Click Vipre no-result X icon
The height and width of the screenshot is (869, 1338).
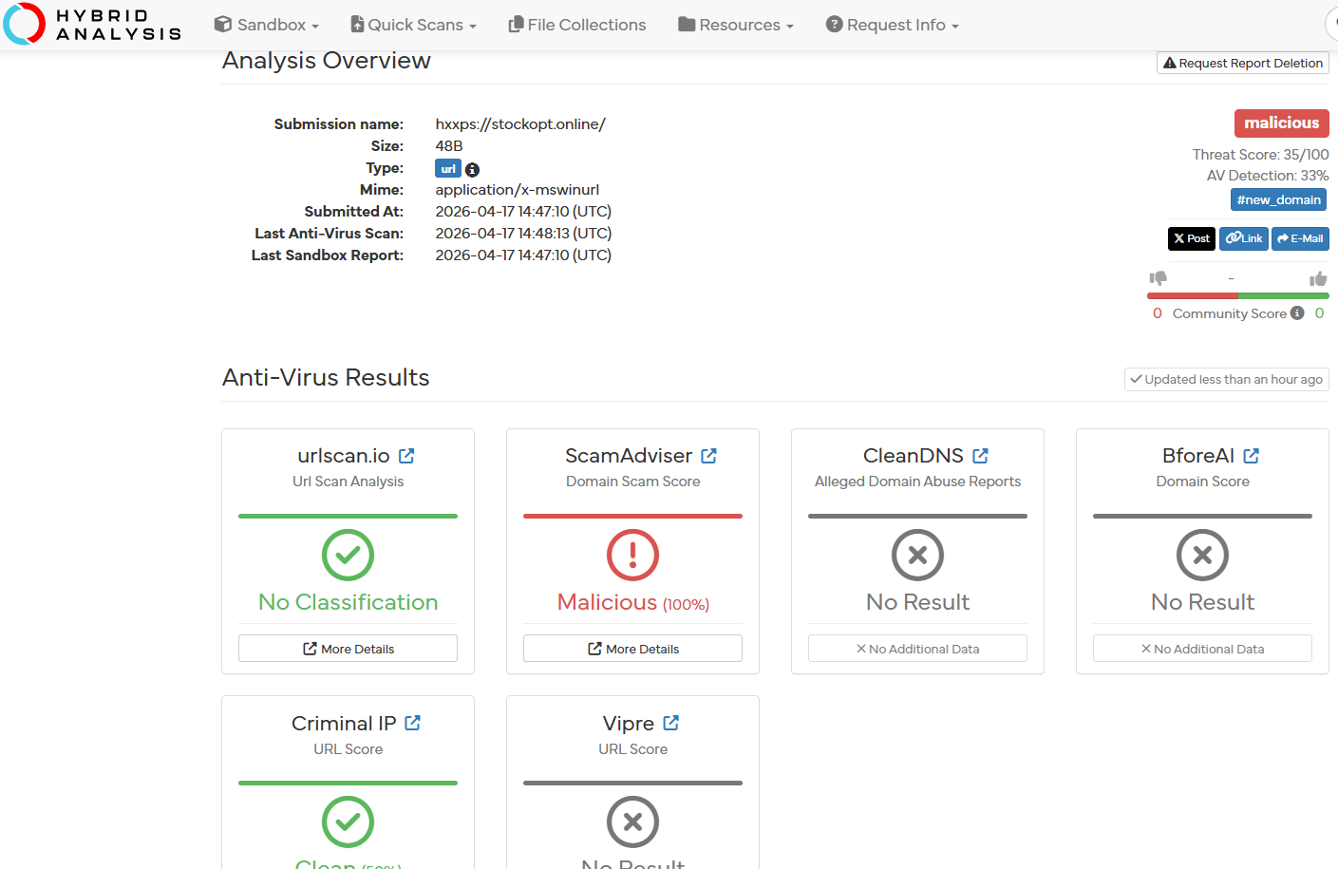[x=632, y=822]
